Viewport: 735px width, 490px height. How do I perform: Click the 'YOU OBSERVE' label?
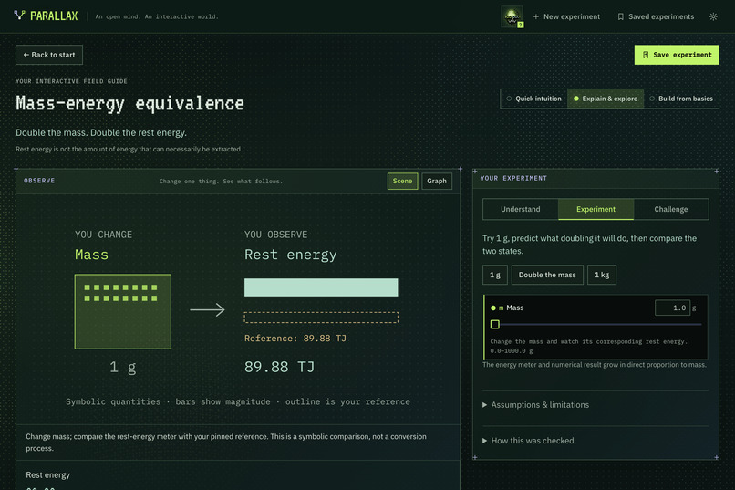click(x=276, y=235)
